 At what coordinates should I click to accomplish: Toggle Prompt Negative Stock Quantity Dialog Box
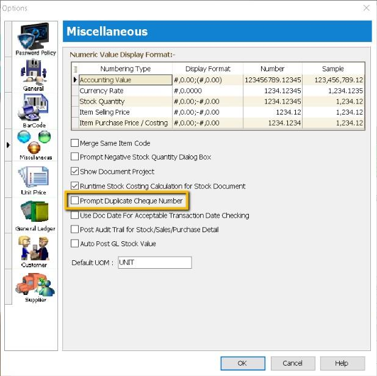pos(75,157)
